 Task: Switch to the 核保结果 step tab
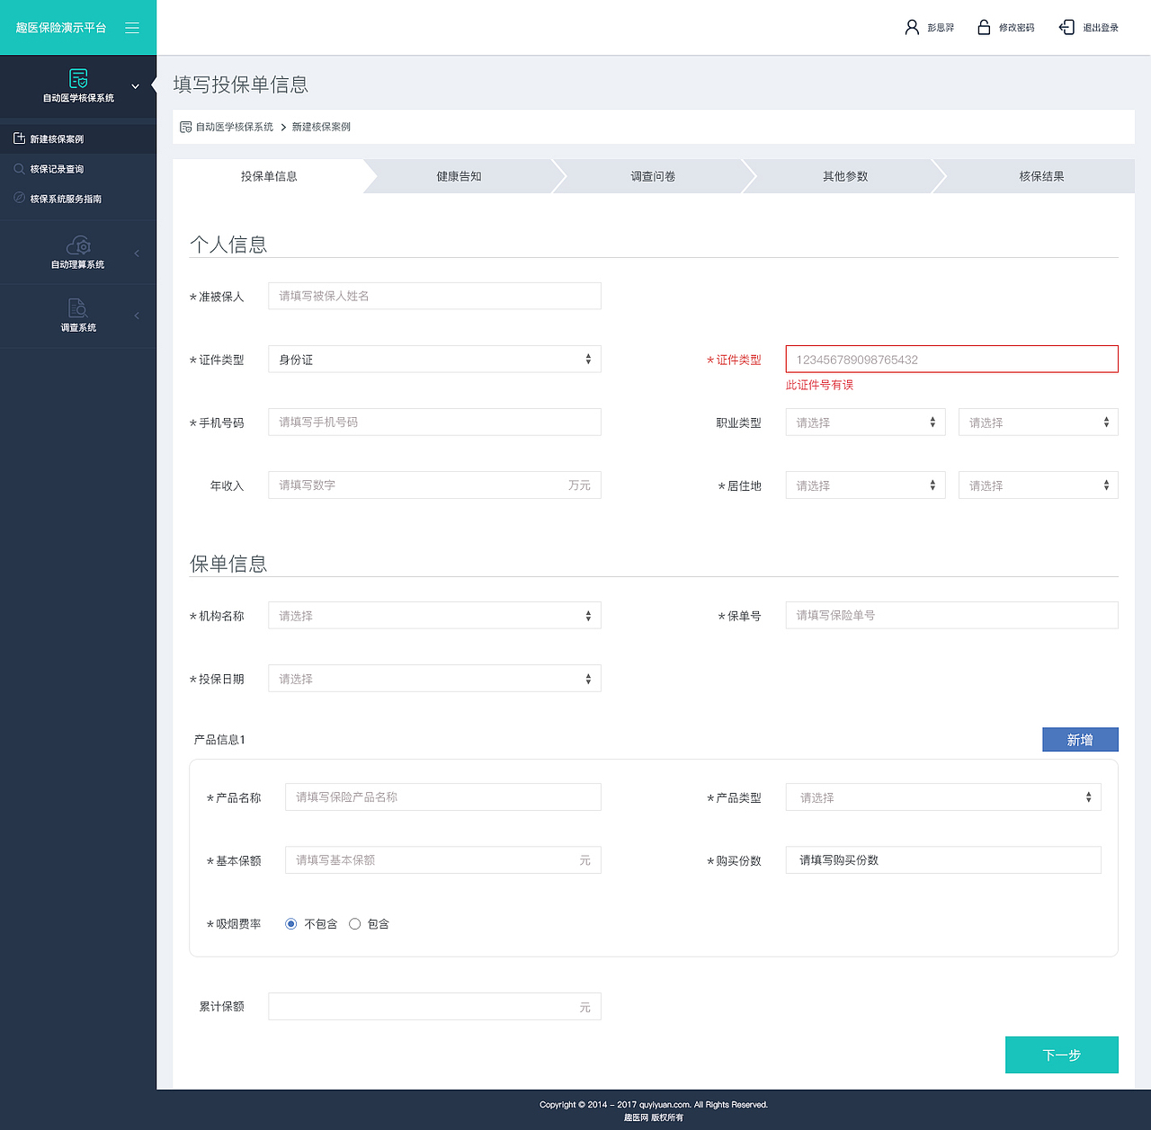coord(1041,176)
